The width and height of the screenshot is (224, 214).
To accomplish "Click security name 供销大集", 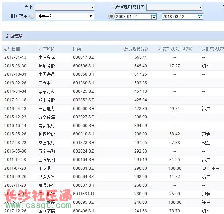I will [x=46, y=177].
